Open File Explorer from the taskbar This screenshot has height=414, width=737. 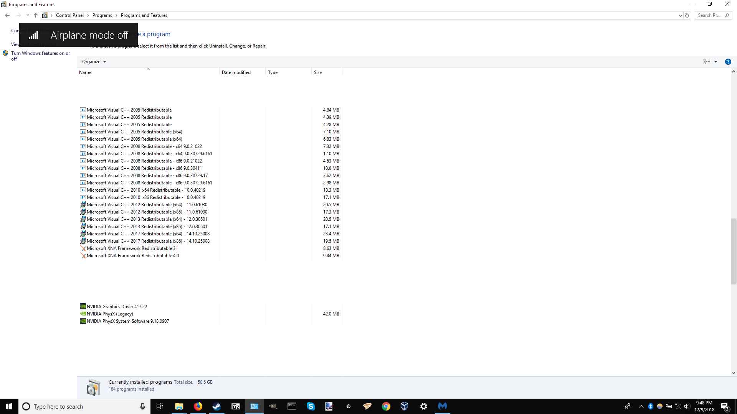point(179,406)
